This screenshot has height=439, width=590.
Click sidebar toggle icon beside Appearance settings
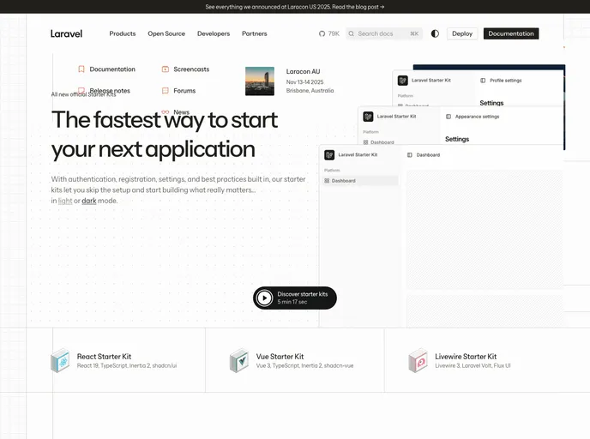click(449, 117)
